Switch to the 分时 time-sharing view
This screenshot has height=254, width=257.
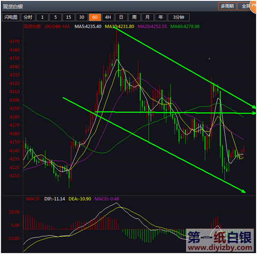click(x=28, y=17)
